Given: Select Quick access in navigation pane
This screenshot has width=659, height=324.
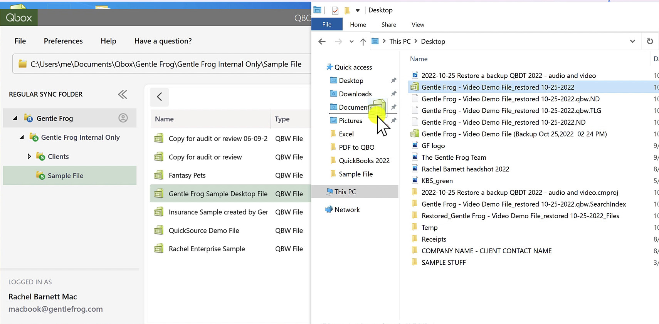Looking at the screenshot, I should [x=353, y=67].
